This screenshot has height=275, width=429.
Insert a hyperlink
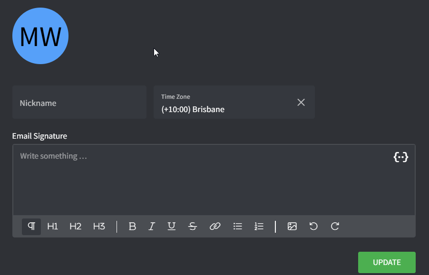click(215, 227)
